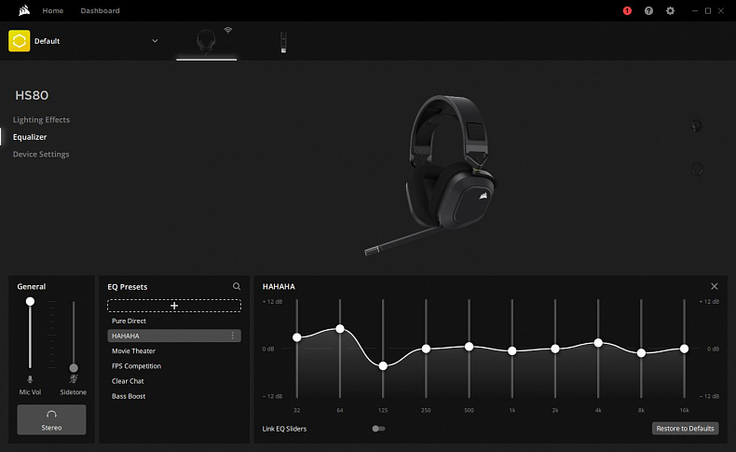Search EQ presets with magnifier icon
Viewport: 736px width, 452px height.
pyautogui.click(x=237, y=286)
